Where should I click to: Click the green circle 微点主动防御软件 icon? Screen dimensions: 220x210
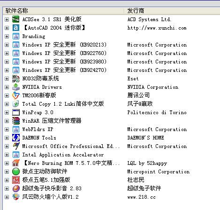click(x=16, y=171)
